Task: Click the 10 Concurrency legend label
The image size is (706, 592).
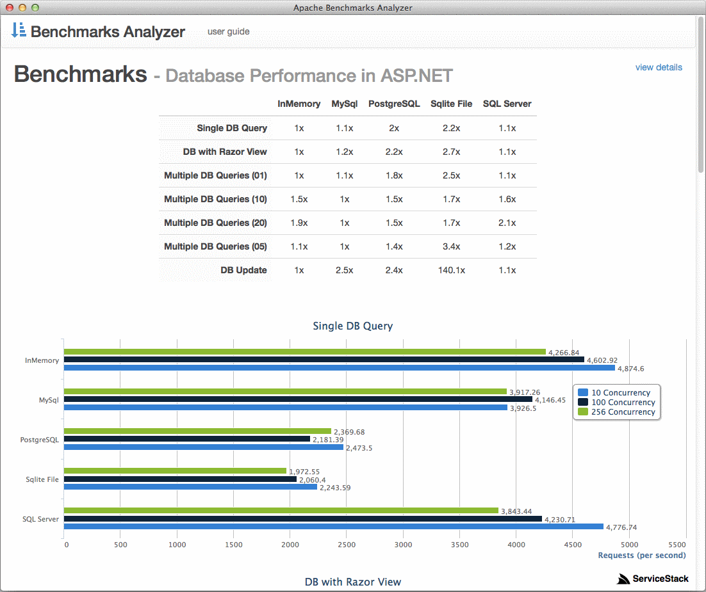Action: pos(621,393)
